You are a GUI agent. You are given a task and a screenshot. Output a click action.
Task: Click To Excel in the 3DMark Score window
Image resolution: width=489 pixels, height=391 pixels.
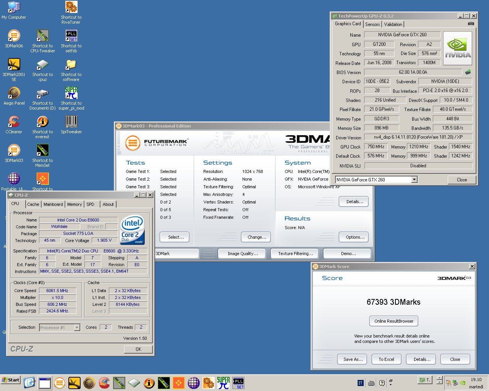[x=386, y=359]
